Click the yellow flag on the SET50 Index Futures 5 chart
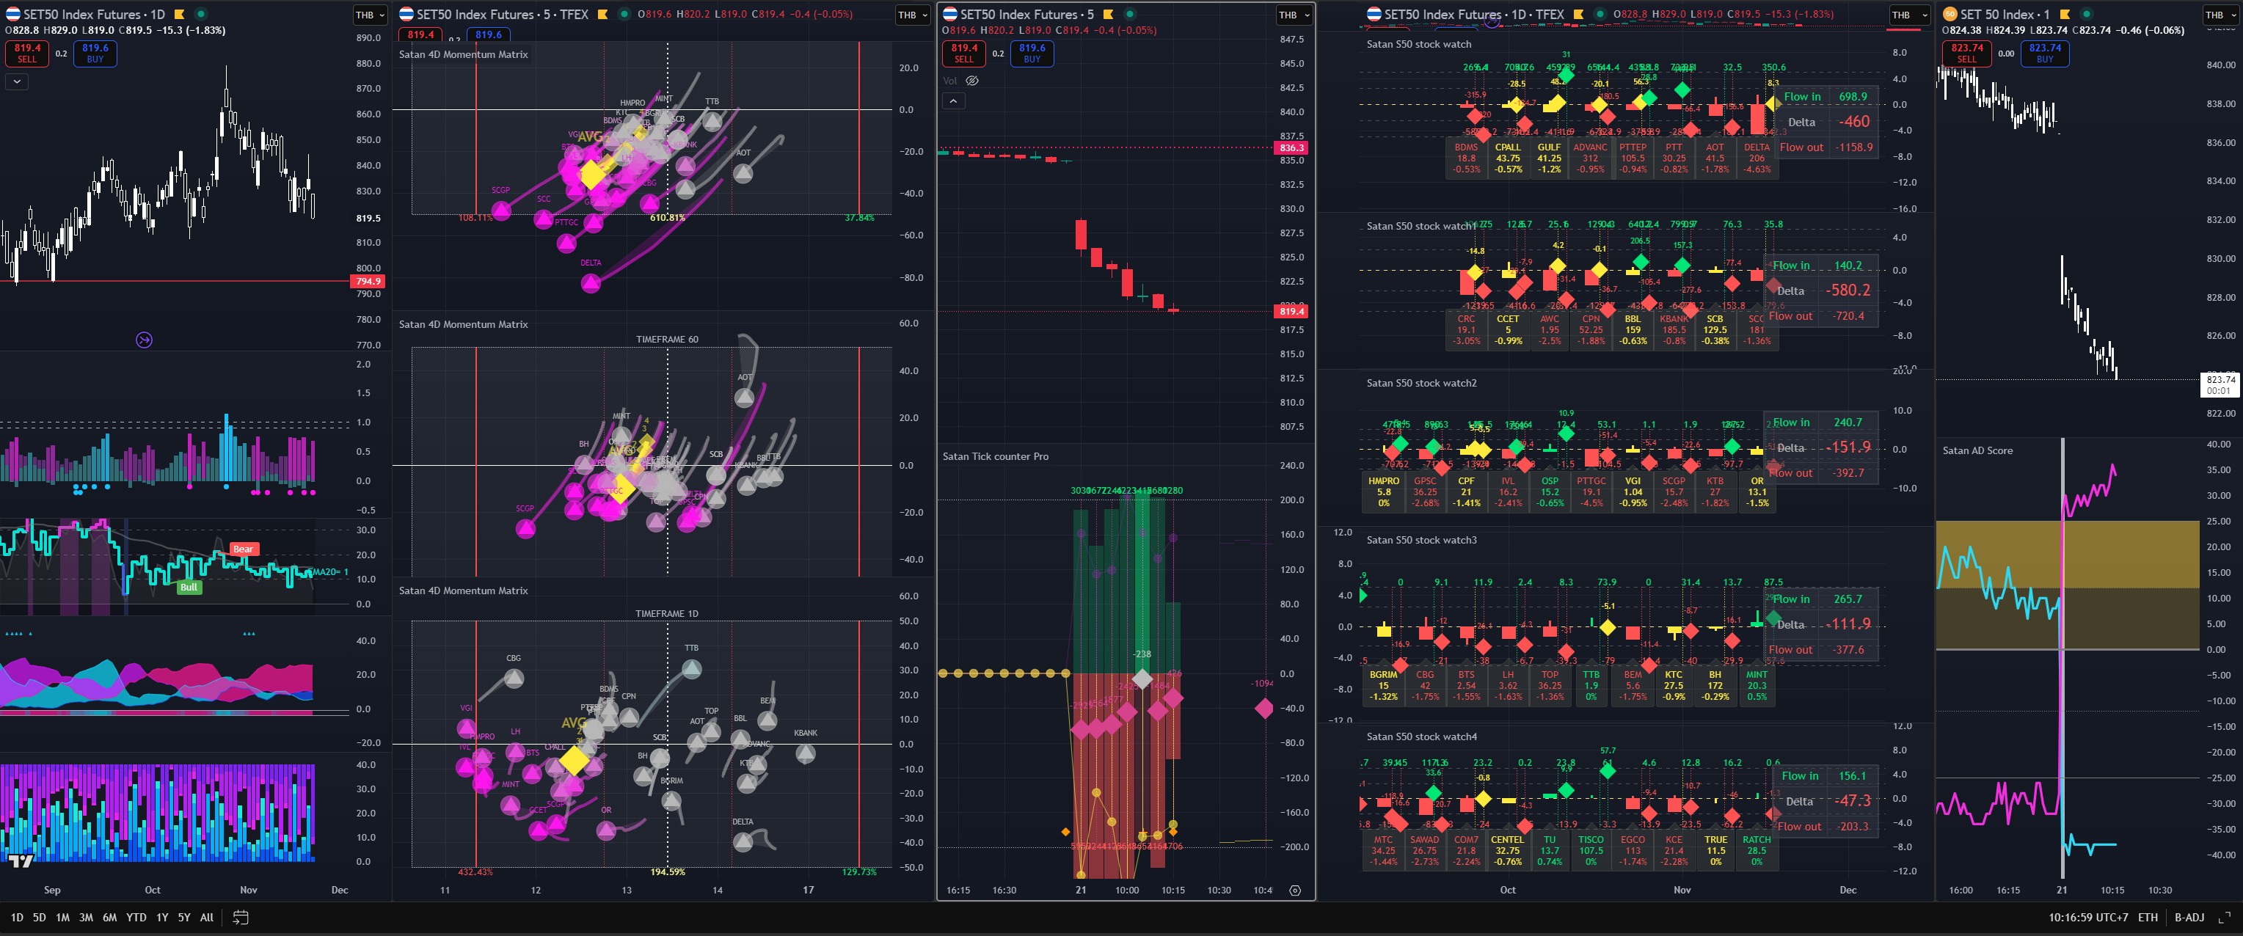Screen dimensions: 2243x936 pyautogui.click(x=1109, y=14)
